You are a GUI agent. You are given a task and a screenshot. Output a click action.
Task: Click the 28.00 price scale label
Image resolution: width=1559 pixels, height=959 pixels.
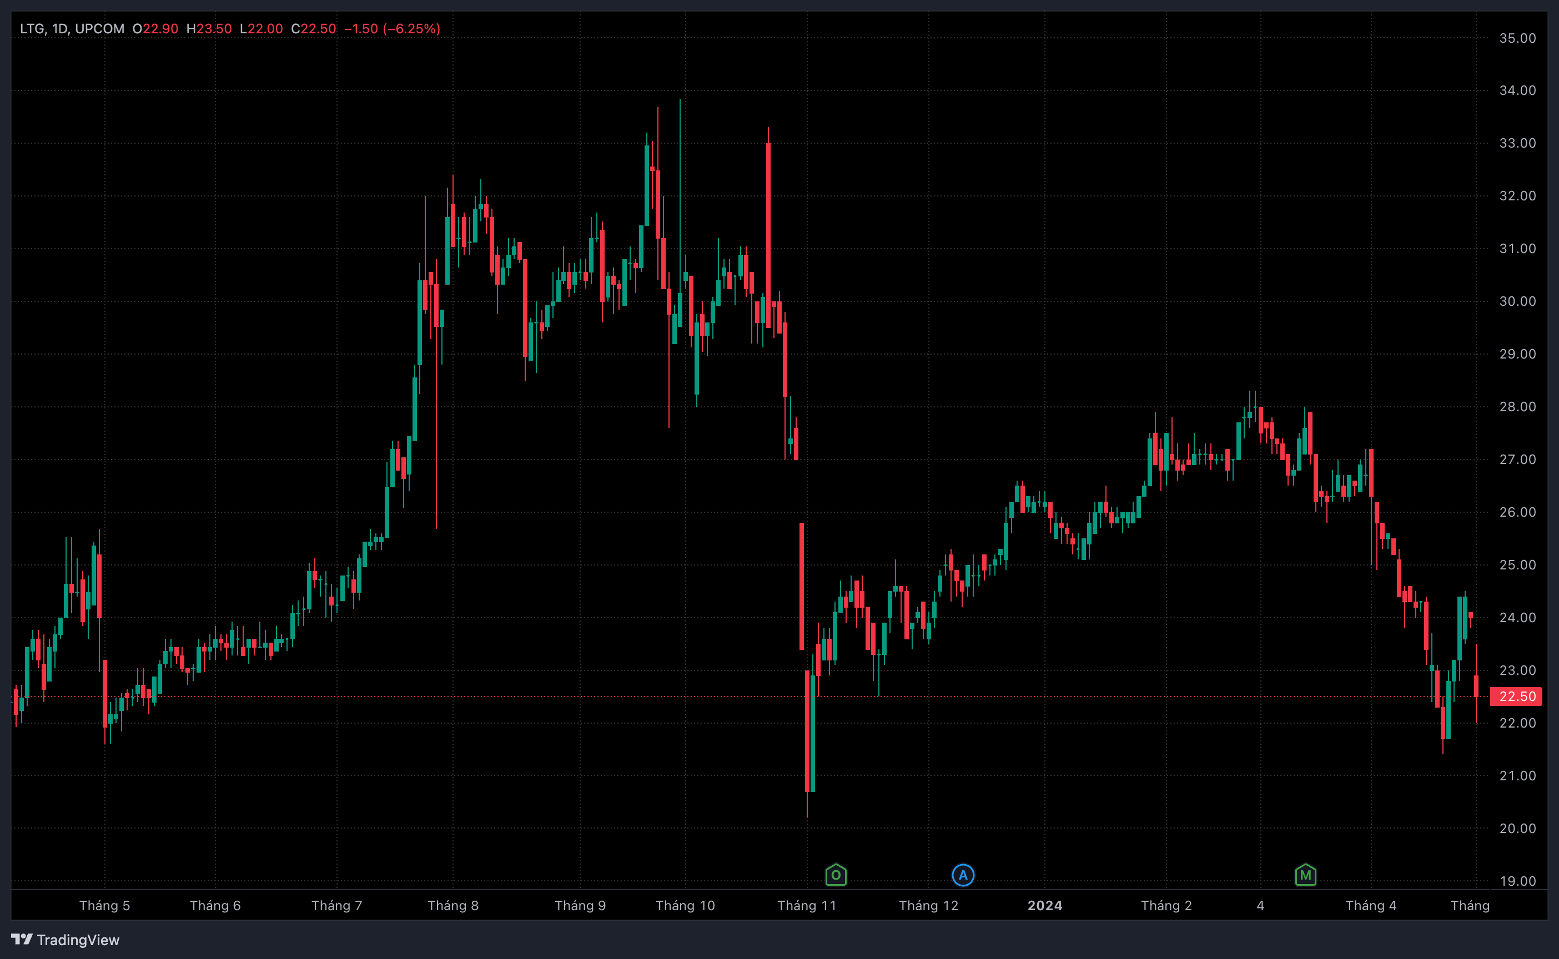[1517, 406]
